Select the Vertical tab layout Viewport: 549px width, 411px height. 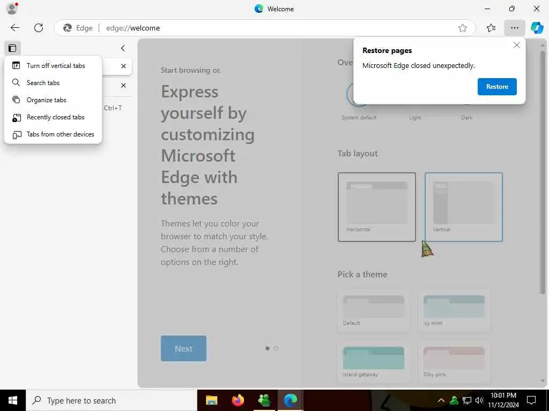pyautogui.click(x=464, y=207)
